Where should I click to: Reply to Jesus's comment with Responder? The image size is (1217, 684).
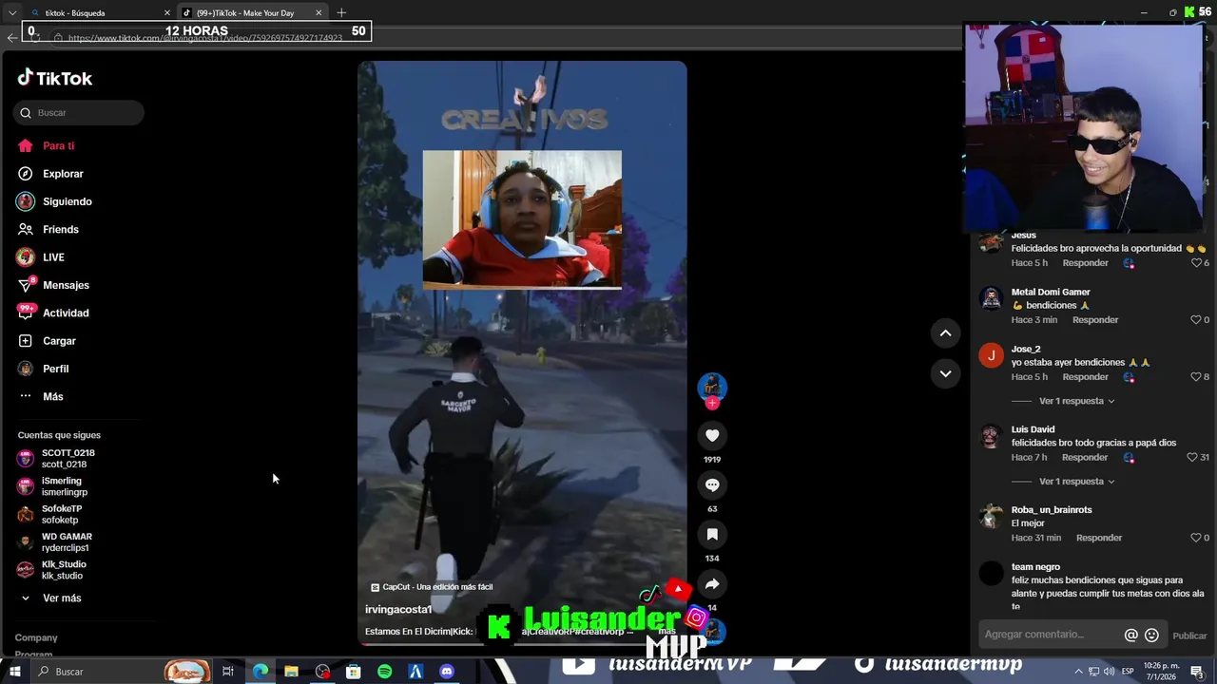[1085, 263]
